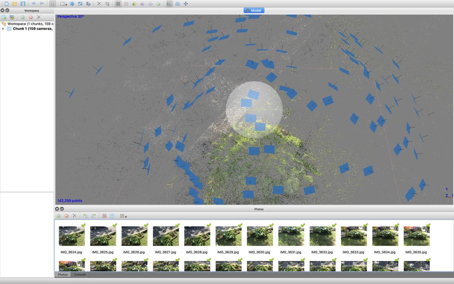This screenshot has height=284, width=454.
Task: Click Disable Cameras red icon in Photos pane
Action: click(66, 216)
